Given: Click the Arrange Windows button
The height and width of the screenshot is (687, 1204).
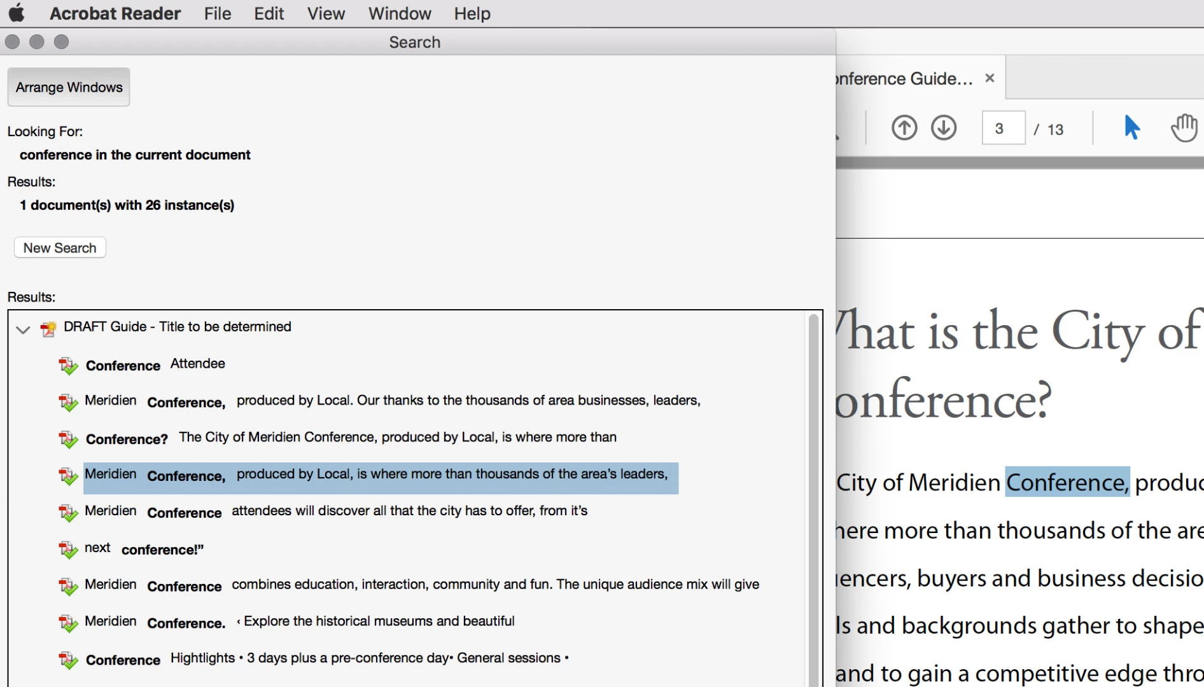Looking at the screenshot, I should coord(69,87).
